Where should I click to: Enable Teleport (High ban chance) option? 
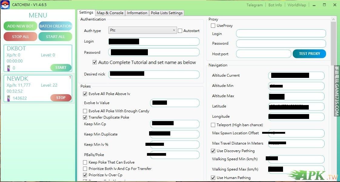(x=213, y=125)
